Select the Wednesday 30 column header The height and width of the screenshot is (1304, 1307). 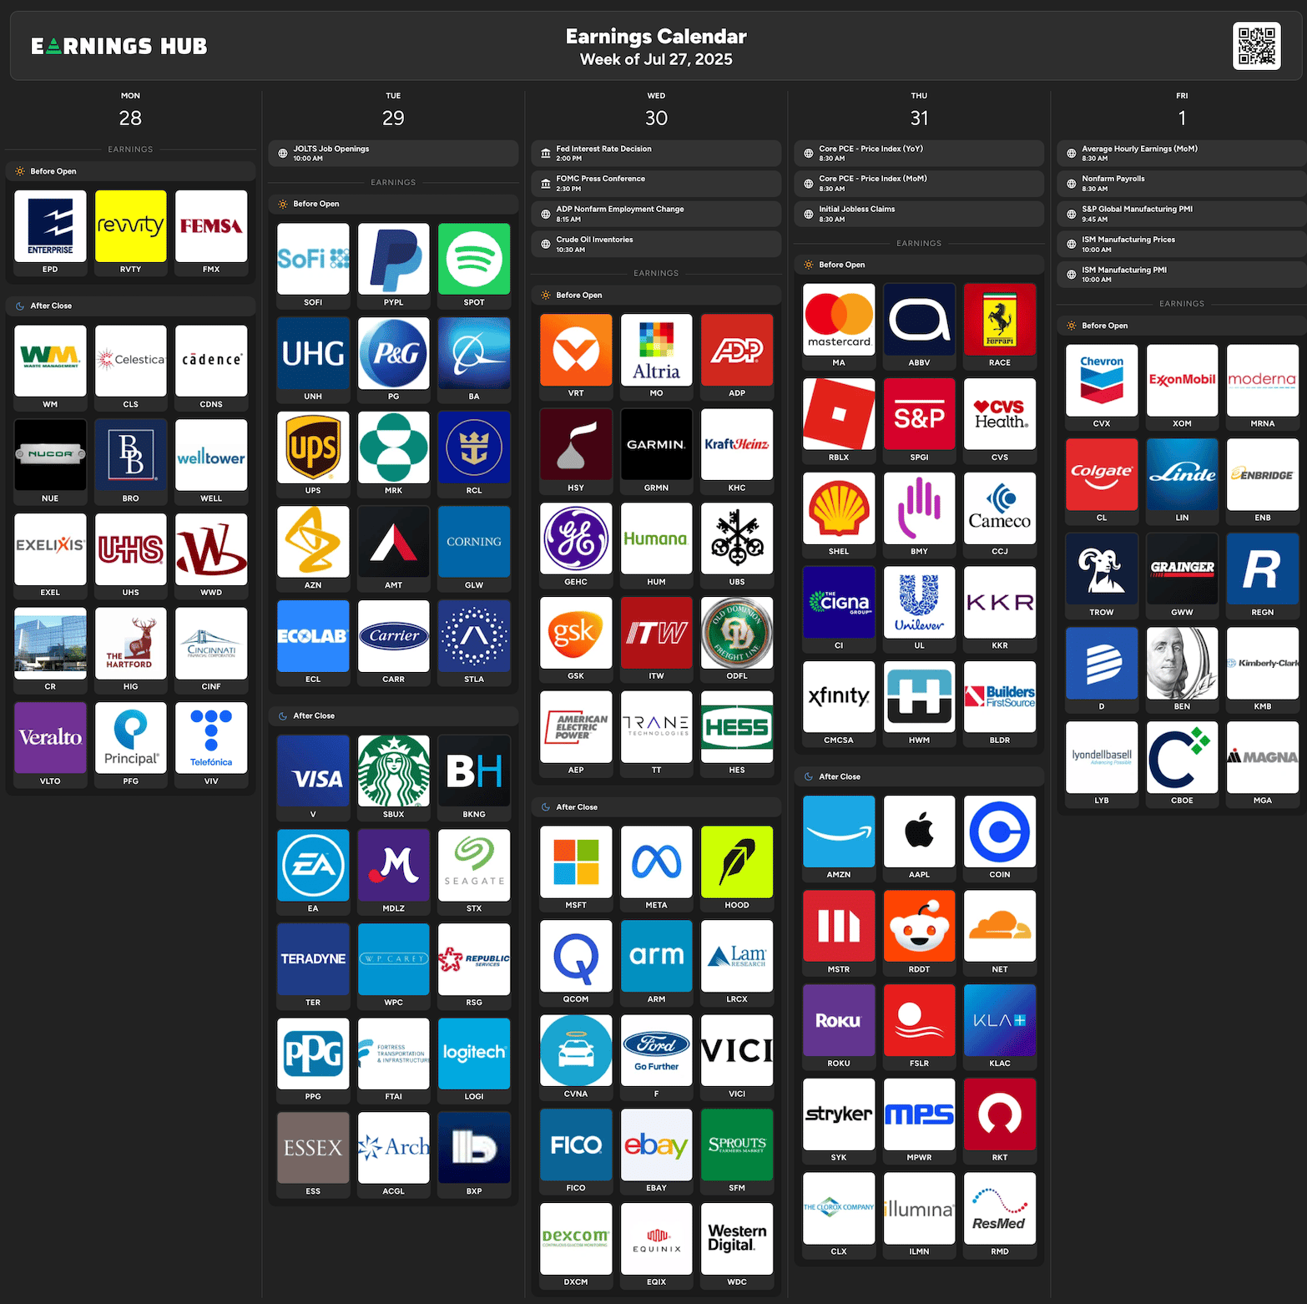pyautogui.click(x=656, y=110)
